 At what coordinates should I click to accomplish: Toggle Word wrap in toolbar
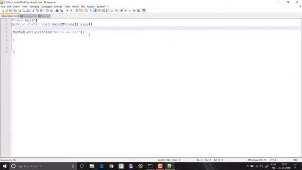[x=86, y=10]
